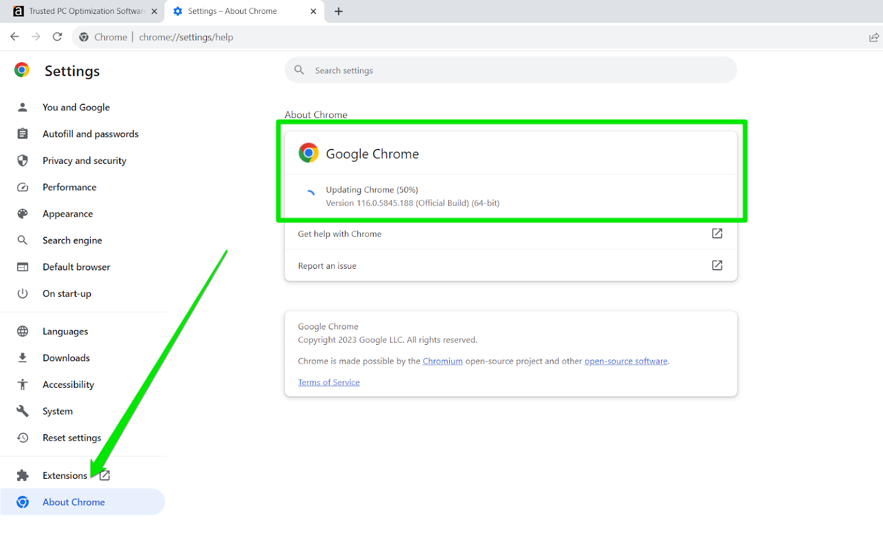Click the share icon in the address bar
Image resolution: width=883 pixels, height=539 pixels.
(874, 38)
